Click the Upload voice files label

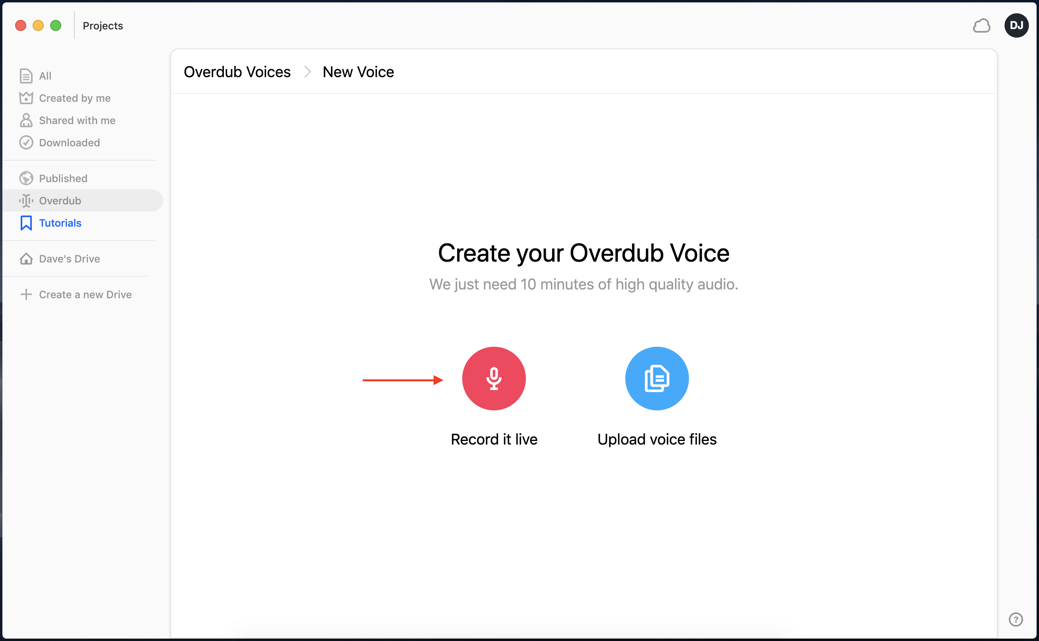(x=657, y=439)
